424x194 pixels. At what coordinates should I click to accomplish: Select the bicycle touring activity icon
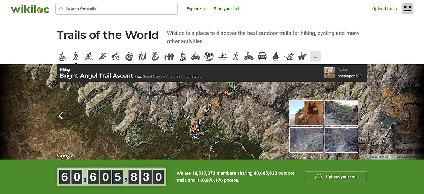coord(116,56)
